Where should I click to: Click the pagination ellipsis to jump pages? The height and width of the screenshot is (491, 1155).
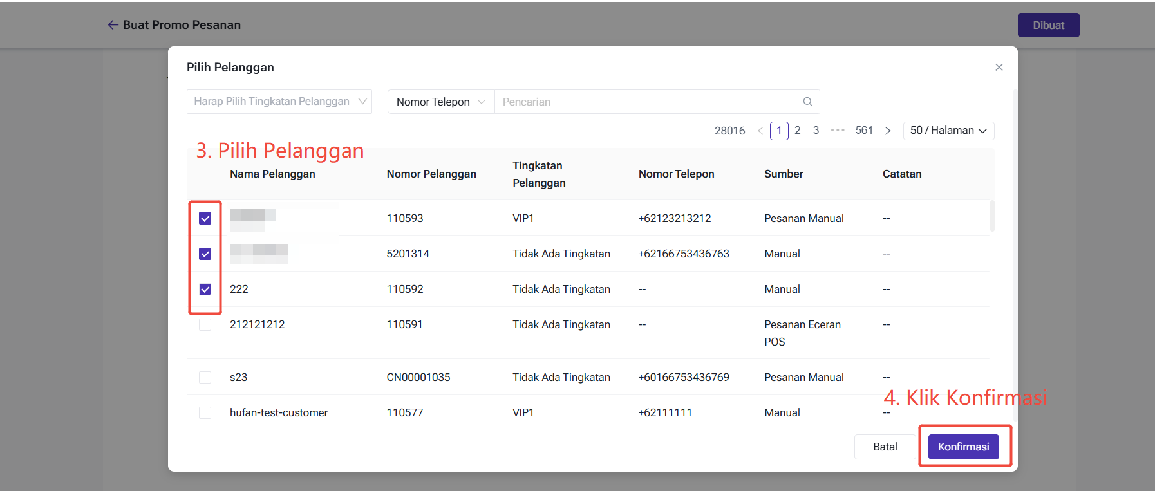[837, 131]
